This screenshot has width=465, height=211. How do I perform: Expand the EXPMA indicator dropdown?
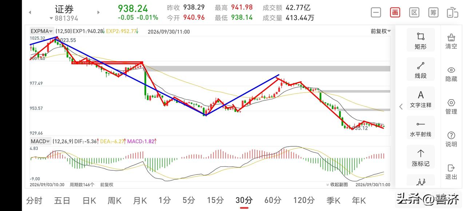[42, 31]
